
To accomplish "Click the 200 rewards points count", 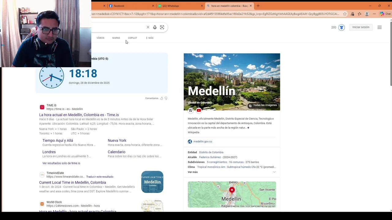I will [334, 27].
